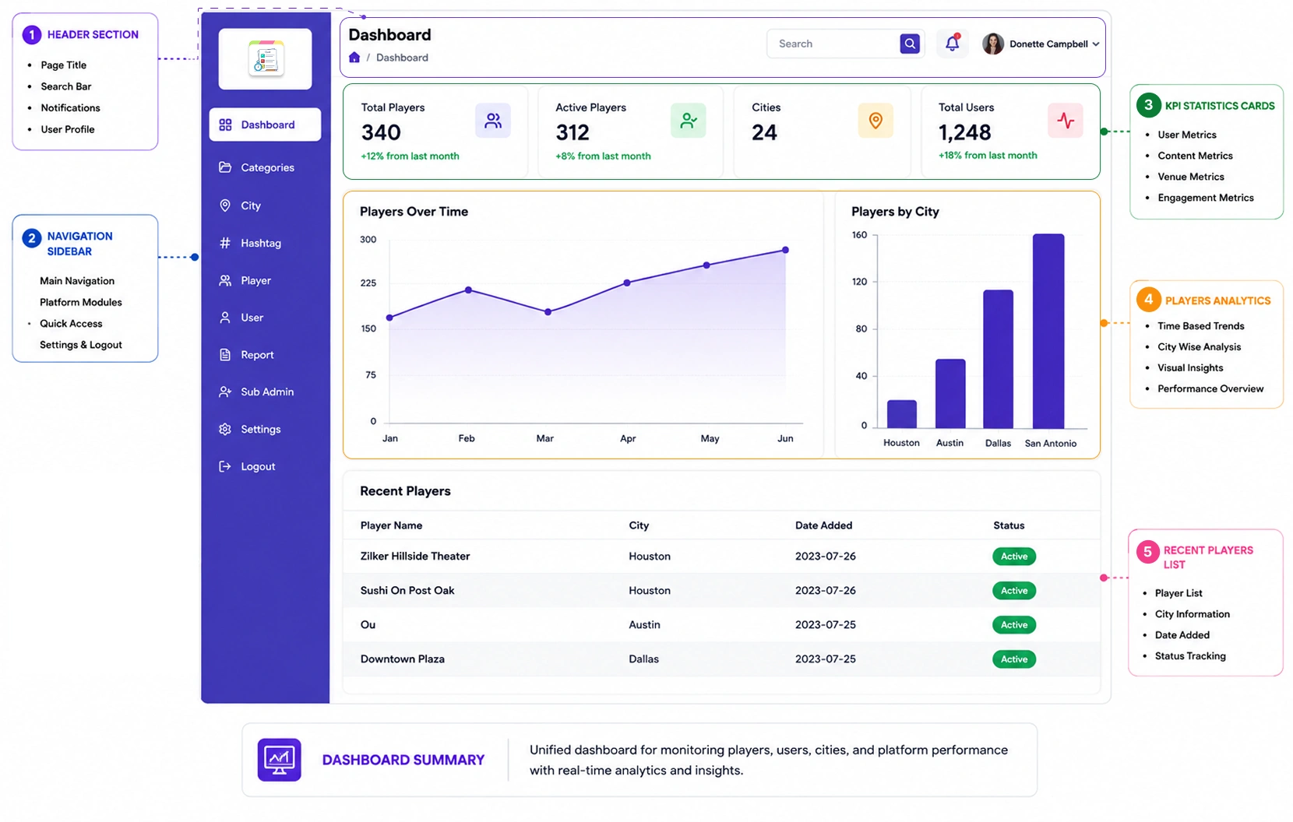Click the purple search magnifier button

tap(910, 44)
